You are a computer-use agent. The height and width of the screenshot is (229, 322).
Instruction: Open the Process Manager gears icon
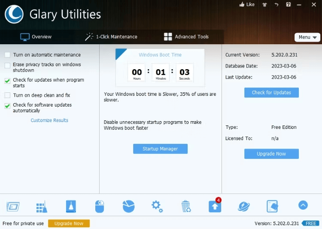point(157,206)
